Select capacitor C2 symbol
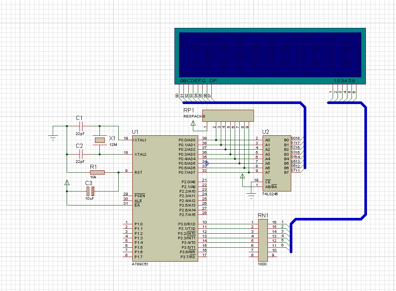 point(81,154)
